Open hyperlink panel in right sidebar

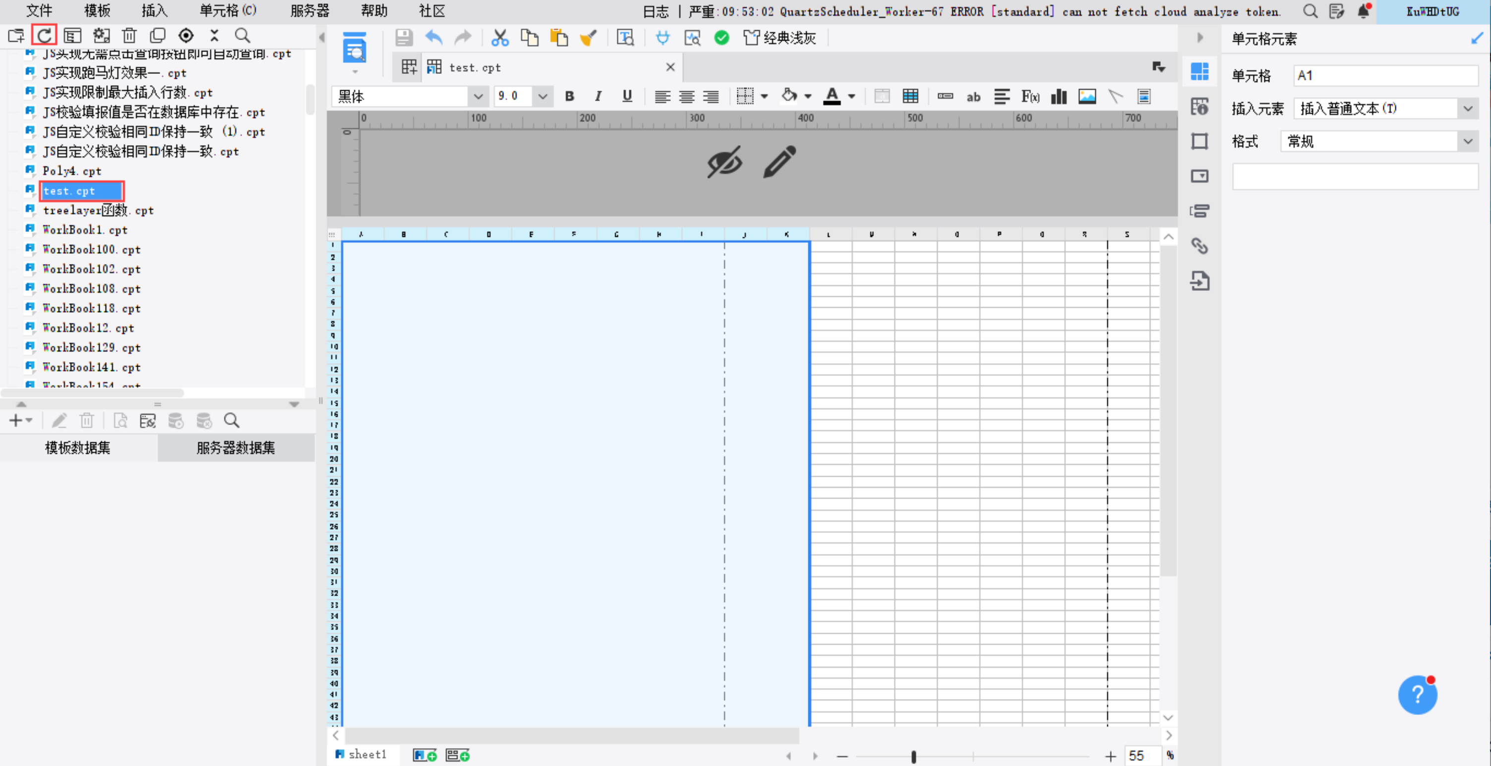(1199, 246)
